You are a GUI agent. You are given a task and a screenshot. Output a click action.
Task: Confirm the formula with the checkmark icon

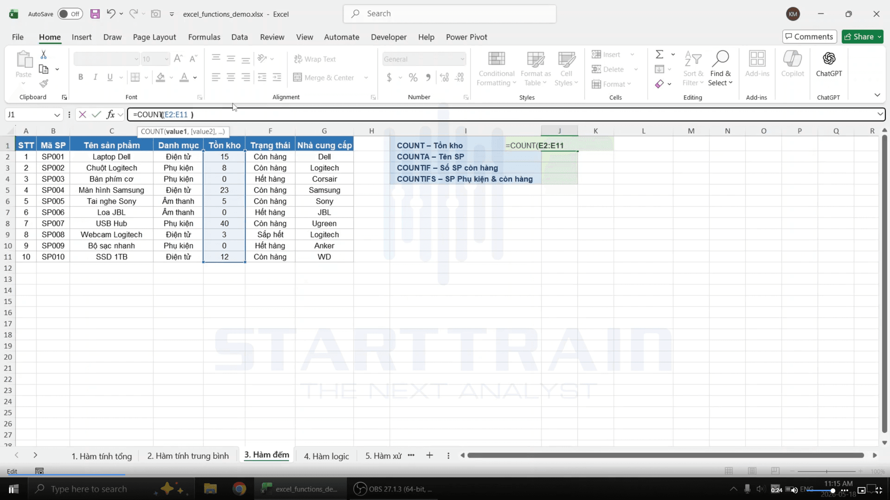click(x=96, y=114)
